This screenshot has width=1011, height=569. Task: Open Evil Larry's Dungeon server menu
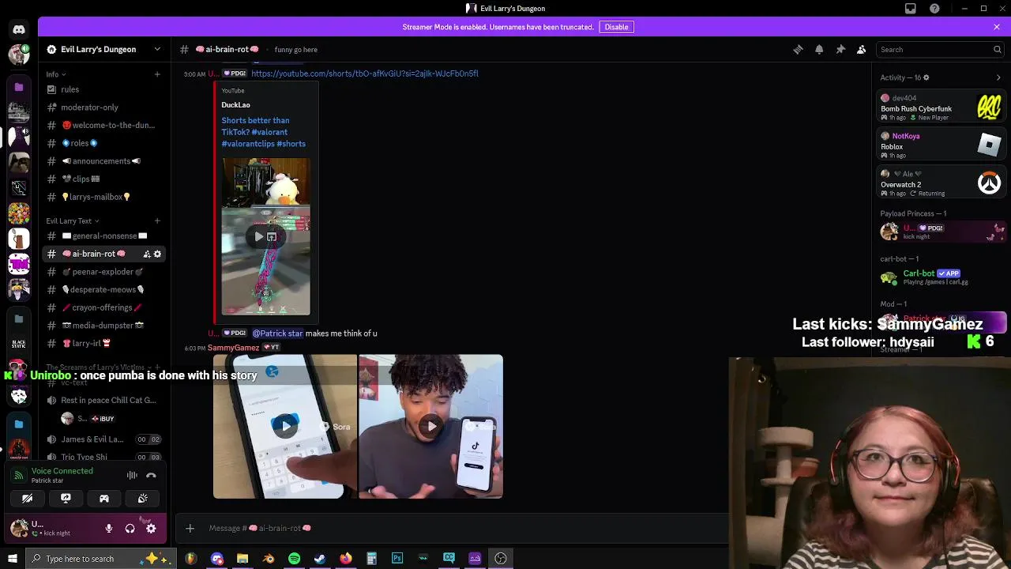tap(103, 49)
